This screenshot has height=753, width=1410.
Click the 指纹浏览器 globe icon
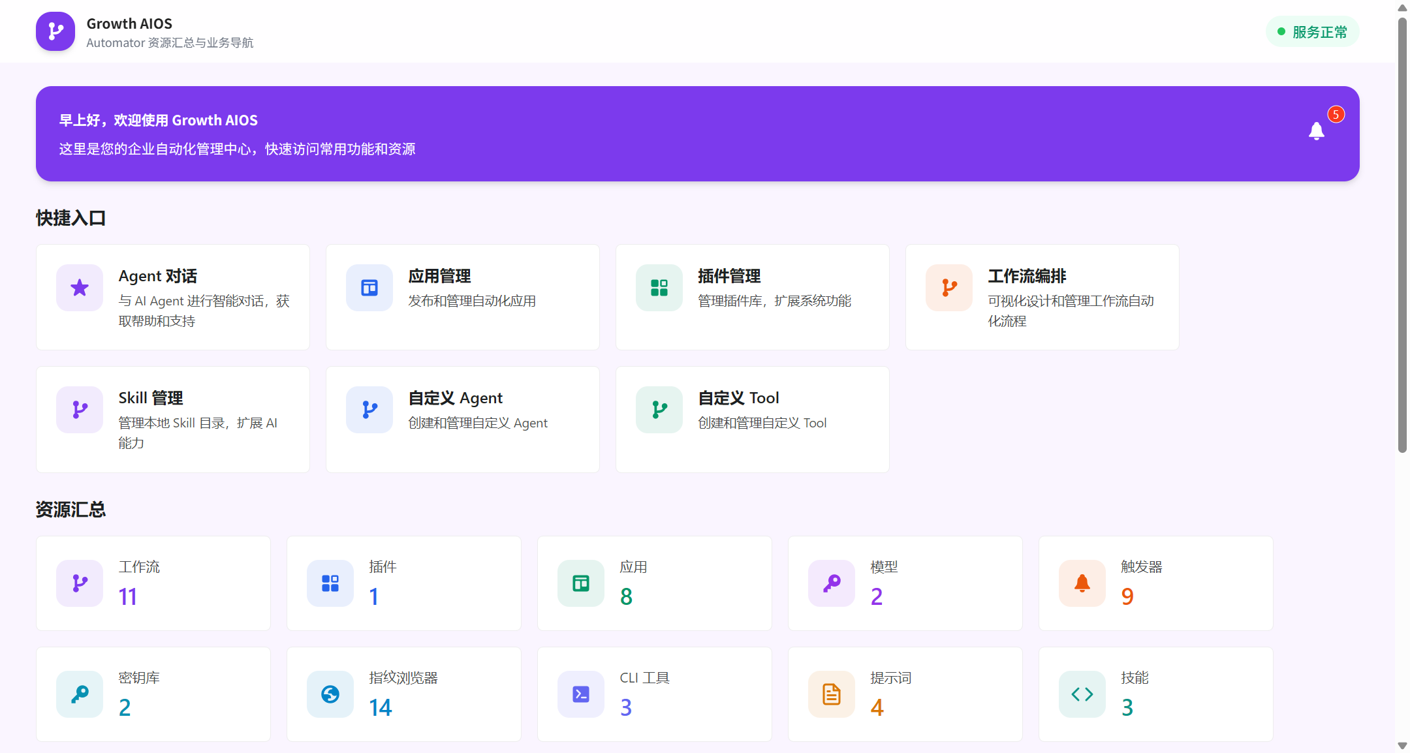(x=330, y=694)
